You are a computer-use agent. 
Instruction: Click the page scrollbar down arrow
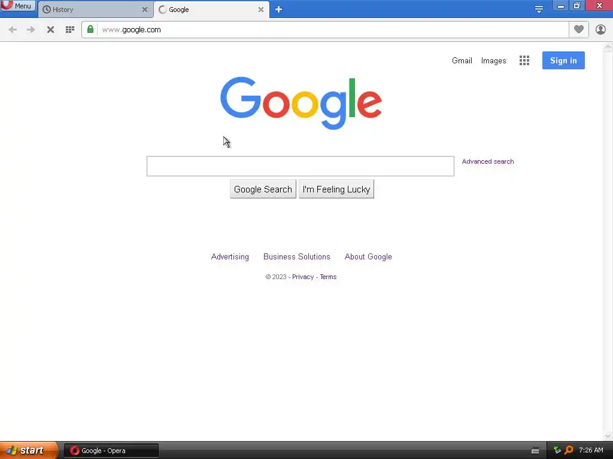(x=608, y=435)
